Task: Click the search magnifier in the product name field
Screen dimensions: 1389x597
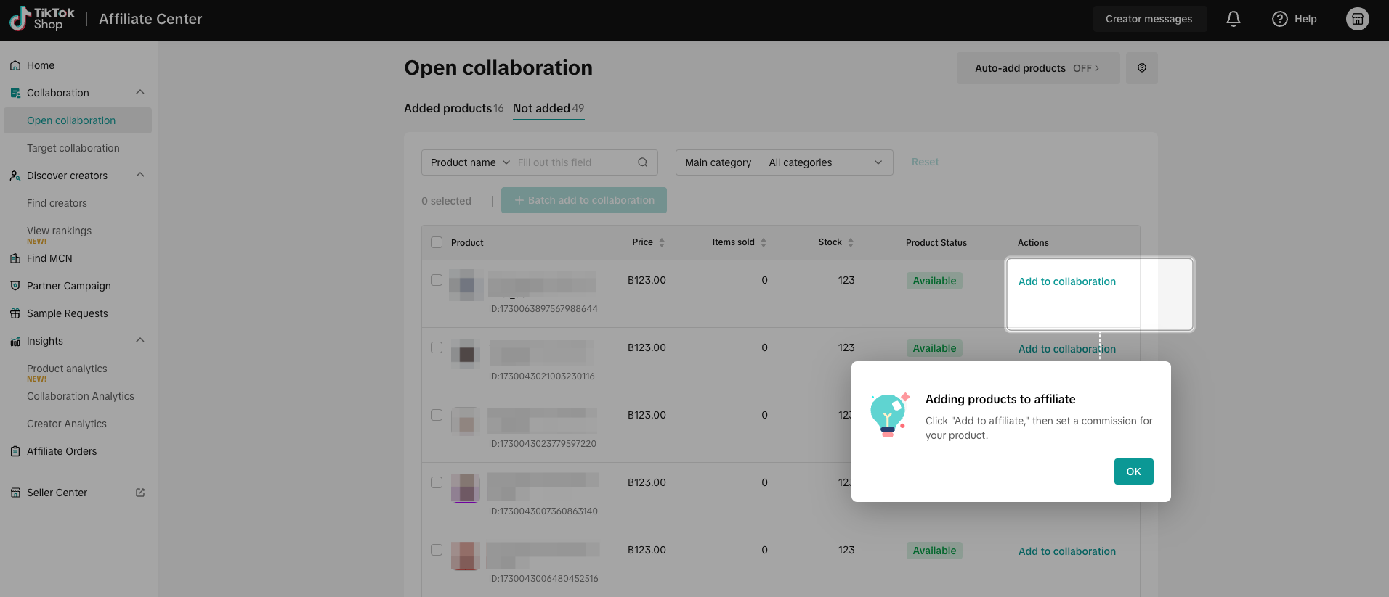Action: pos(642,162)
